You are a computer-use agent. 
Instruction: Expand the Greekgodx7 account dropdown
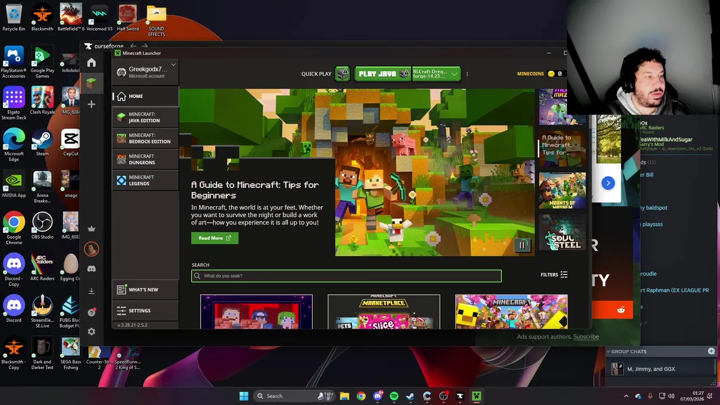pyautogui.click(x=173, y=65)
